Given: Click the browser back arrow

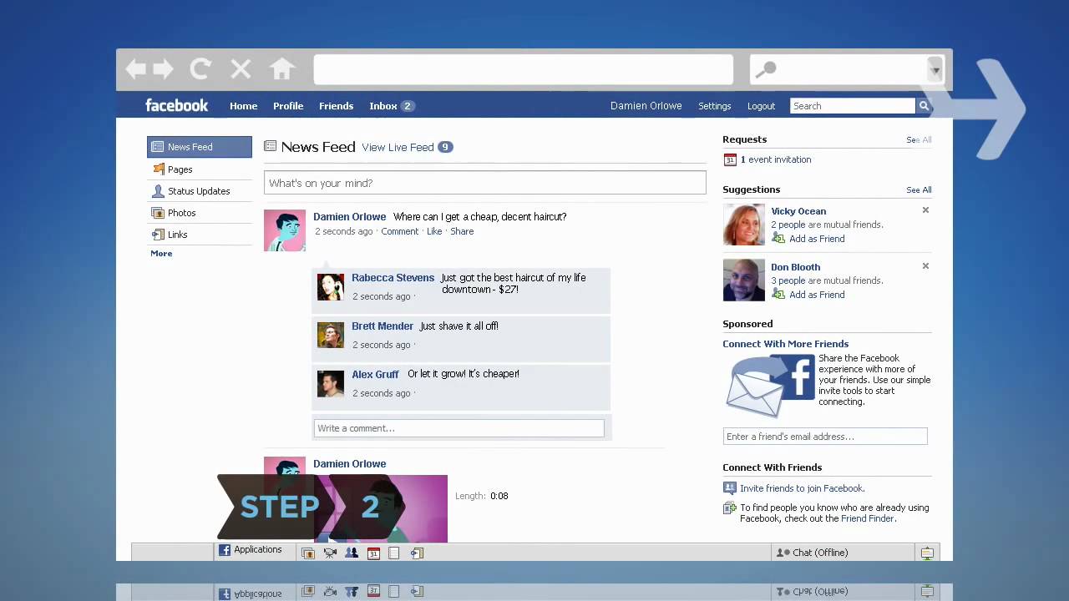Looking at the screenshot, I should pos(136,68).
